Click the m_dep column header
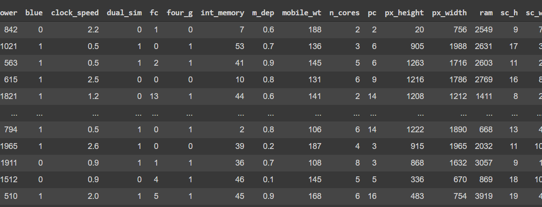542x207 pixels. pos(263,13)
